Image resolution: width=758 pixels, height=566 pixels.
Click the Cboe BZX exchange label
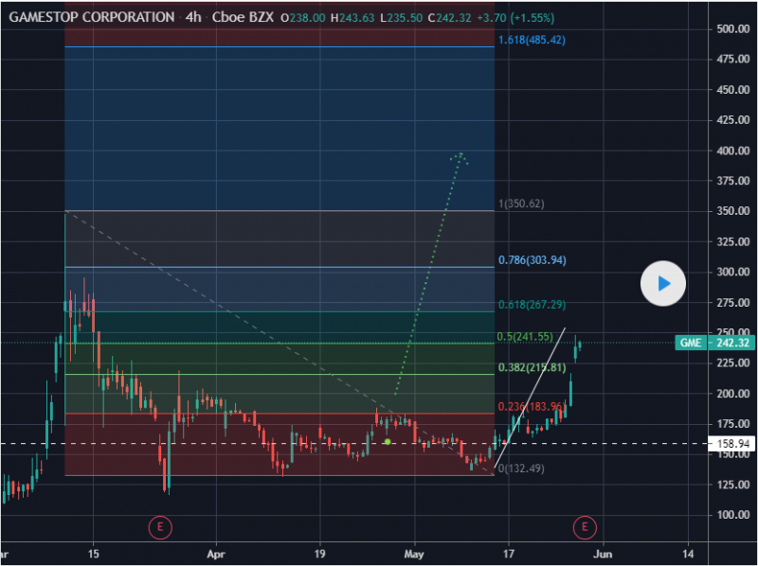[x=243, y=17]
